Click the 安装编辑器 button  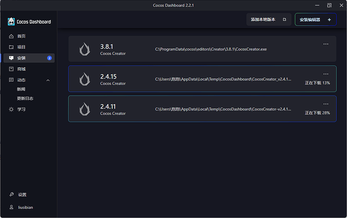316,20
